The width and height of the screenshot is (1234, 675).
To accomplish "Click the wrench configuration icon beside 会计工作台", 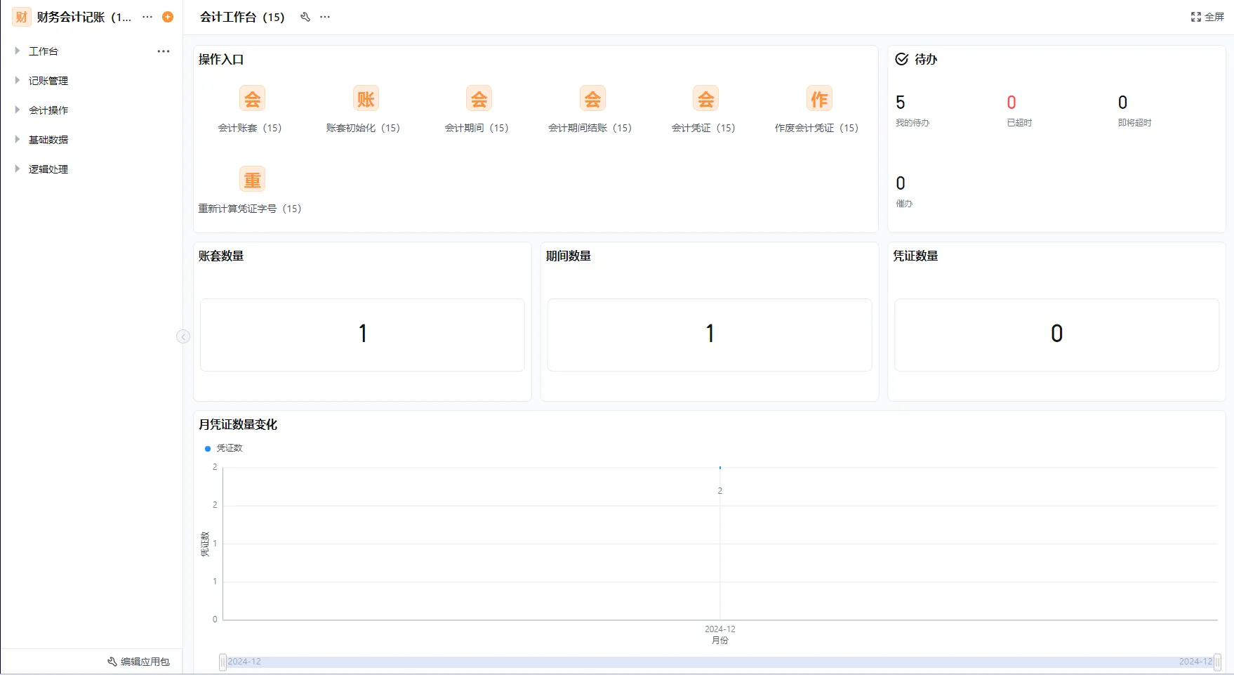I will coord(305,16).
